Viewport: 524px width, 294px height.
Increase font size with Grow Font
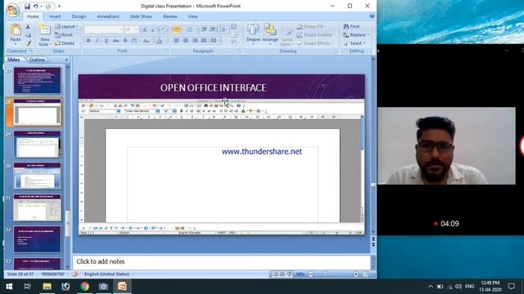pos(145,29)
